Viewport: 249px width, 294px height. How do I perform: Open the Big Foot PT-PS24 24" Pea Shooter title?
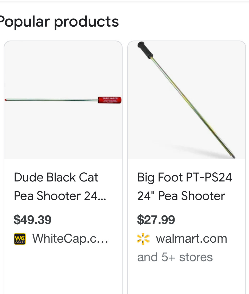[x=185, y=187]
